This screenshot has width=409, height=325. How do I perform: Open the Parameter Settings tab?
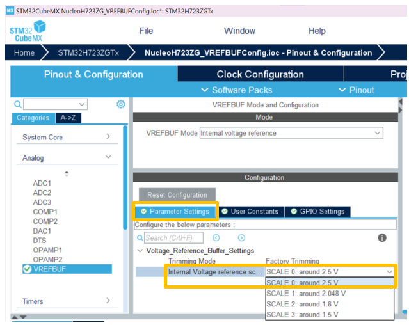175,211
